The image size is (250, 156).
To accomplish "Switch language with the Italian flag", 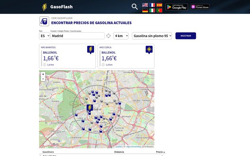I will click(x=152, y=10).
